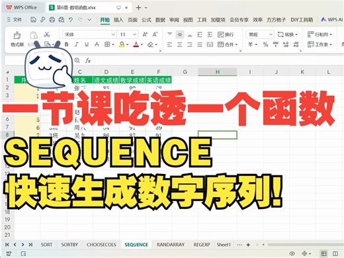Show more sheets via ellipsis button
Image resolution: width=344 pixels, height=258 pixels.
[239, 245]
